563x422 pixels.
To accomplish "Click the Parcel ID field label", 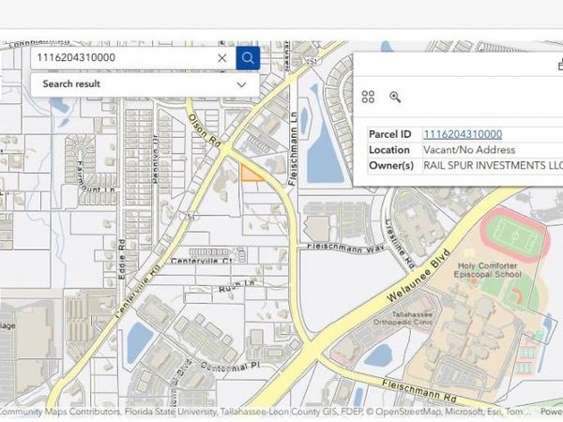I will [x=390, y=134].
